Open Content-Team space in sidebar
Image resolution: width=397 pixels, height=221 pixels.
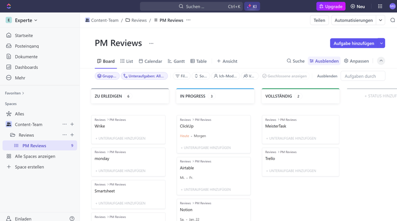click(x=28, y=124)
